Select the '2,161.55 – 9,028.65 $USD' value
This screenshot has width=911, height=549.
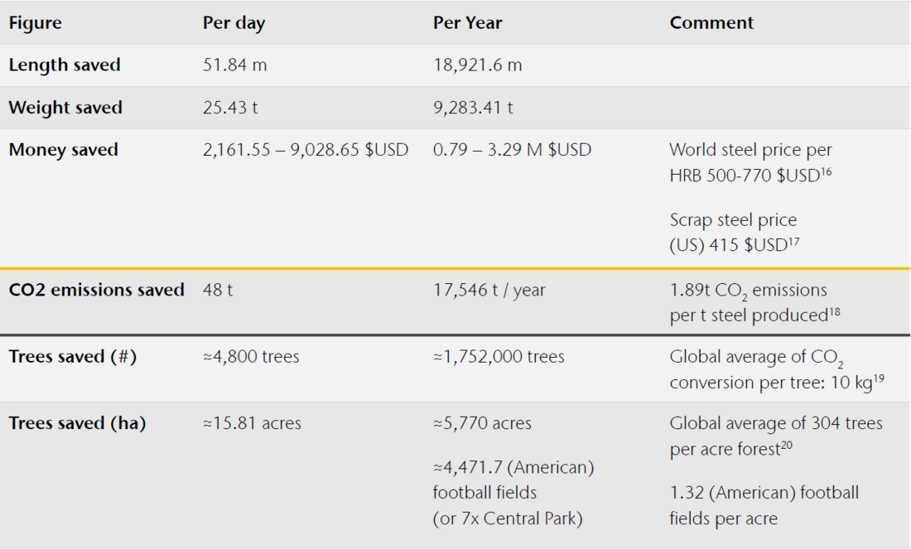(306, 150)
